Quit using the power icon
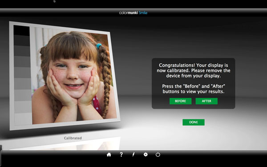Screen dimensions: 267x167 coord(158,155)
